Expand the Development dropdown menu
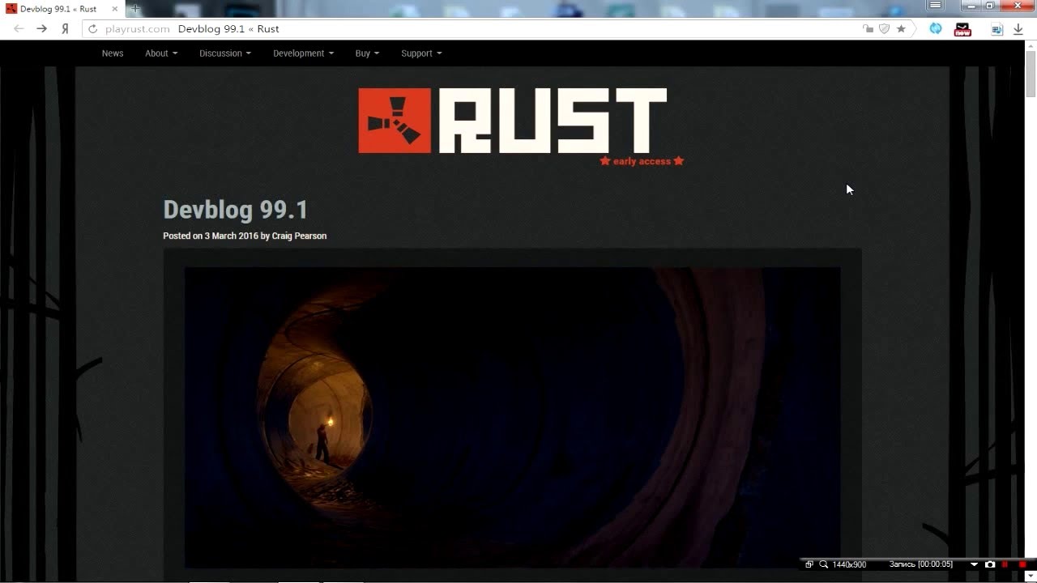 coord(303,53)
